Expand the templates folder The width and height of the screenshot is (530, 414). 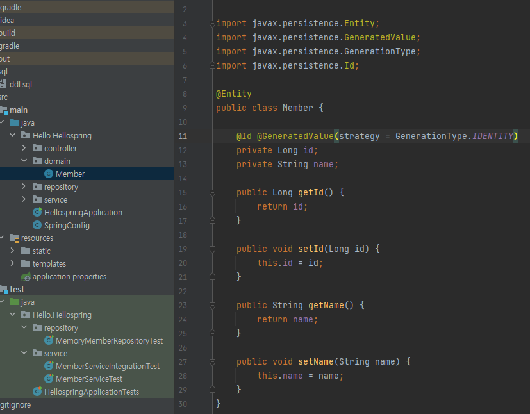click(12, 263)
